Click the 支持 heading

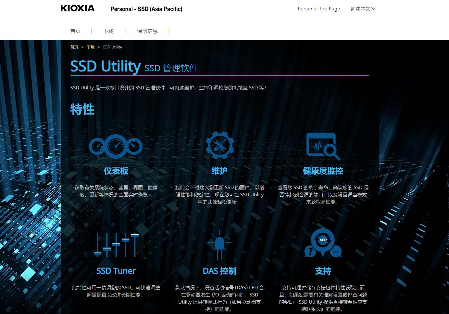point(323,271)
